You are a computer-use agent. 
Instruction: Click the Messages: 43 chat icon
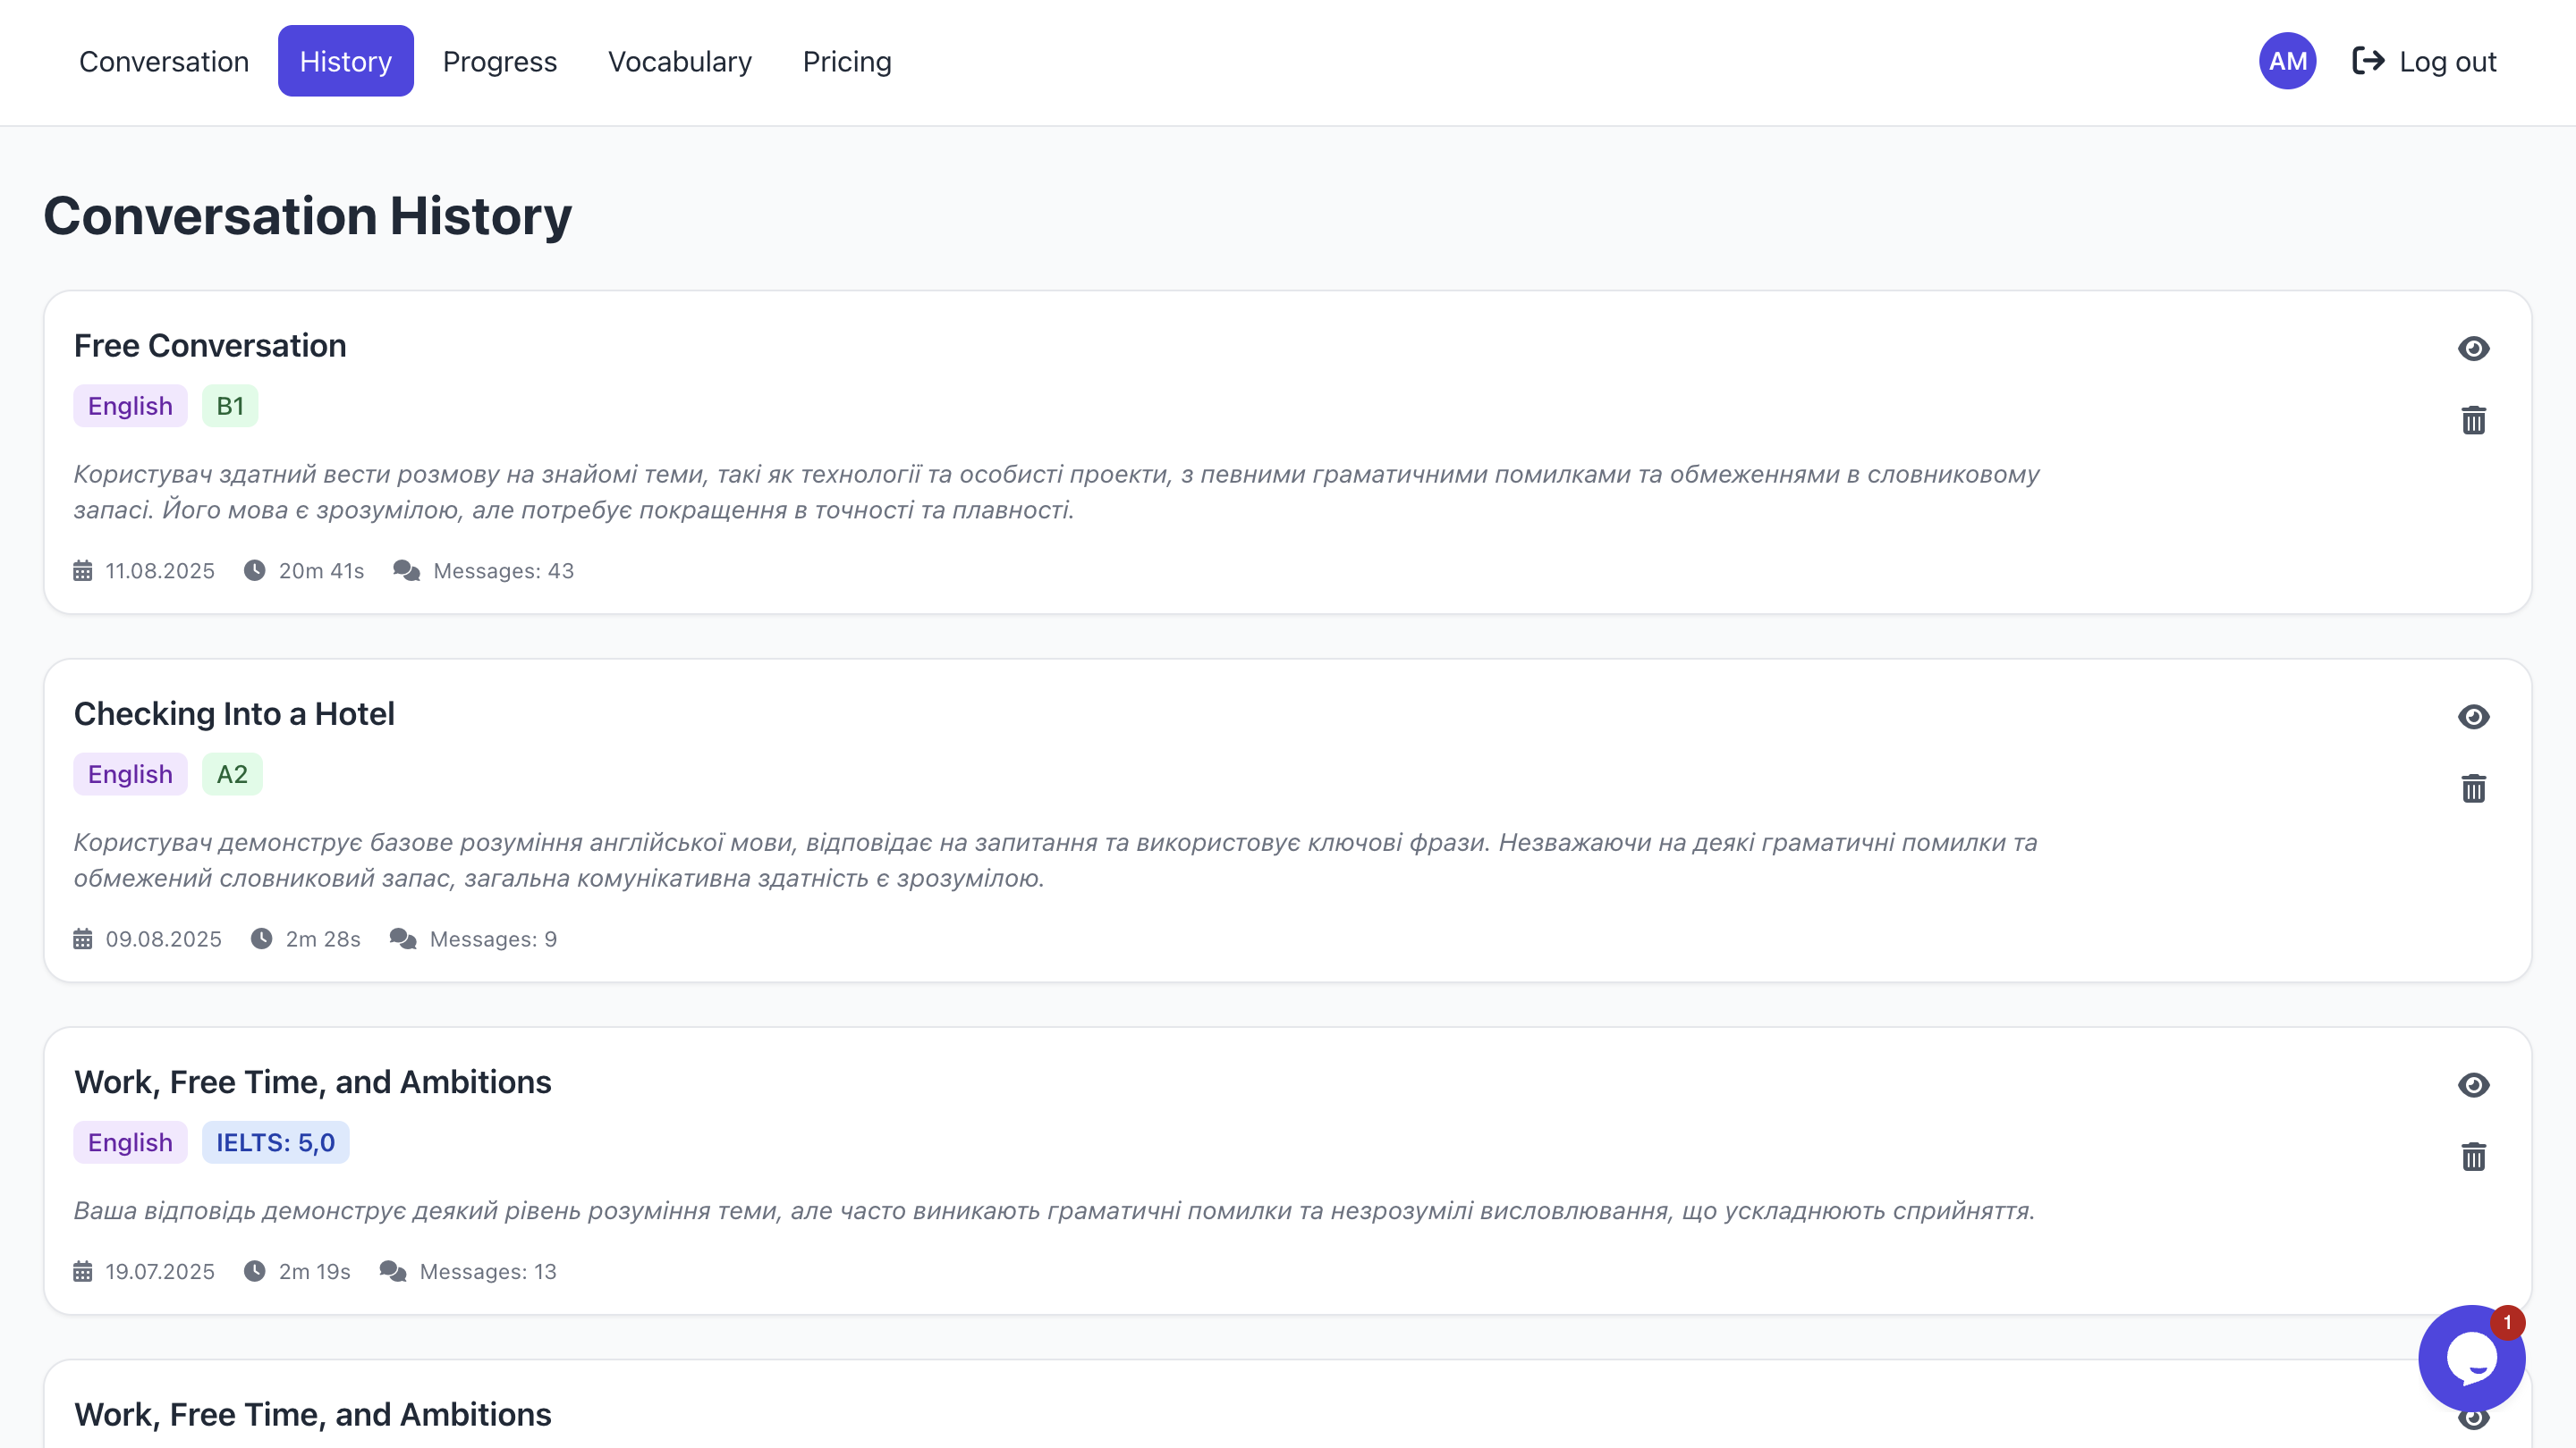406,570
